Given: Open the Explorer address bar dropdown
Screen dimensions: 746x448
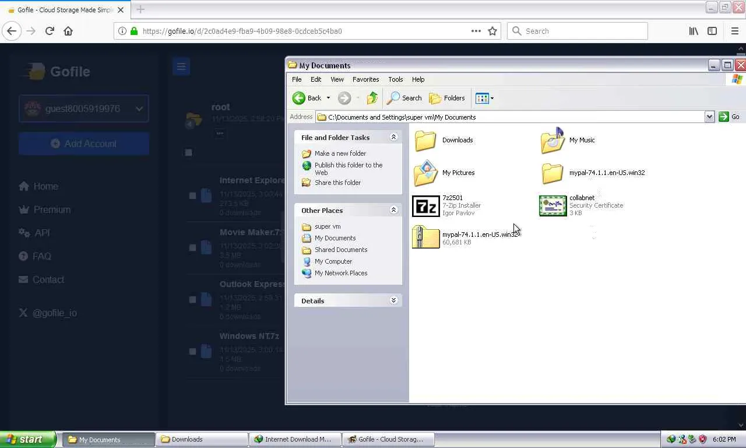Looking at the screenshot, I should (x=709, y=117).
